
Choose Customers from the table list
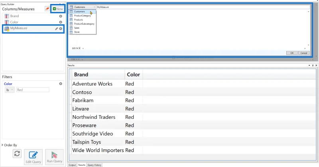tap(83, 12)
